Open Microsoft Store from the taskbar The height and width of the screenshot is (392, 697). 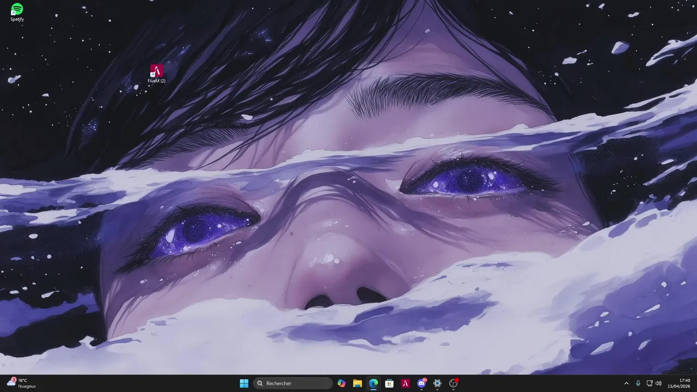[389, 383]
